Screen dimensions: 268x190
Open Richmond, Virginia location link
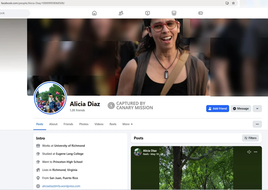[65, 170]
